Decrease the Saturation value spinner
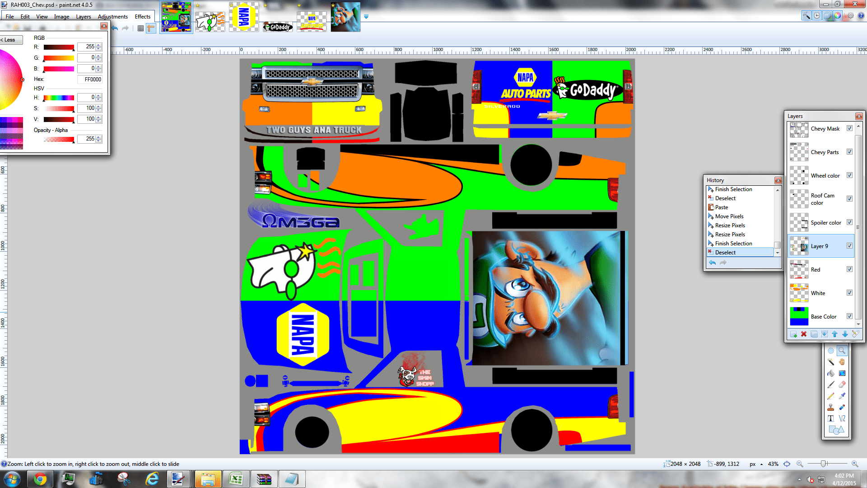Viewport: 867px width, 488px height. pos(99,110)
